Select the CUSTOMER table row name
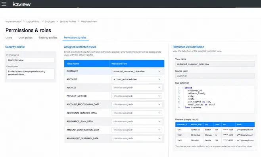This screenshot has width=261, height=157. point(73,71)
